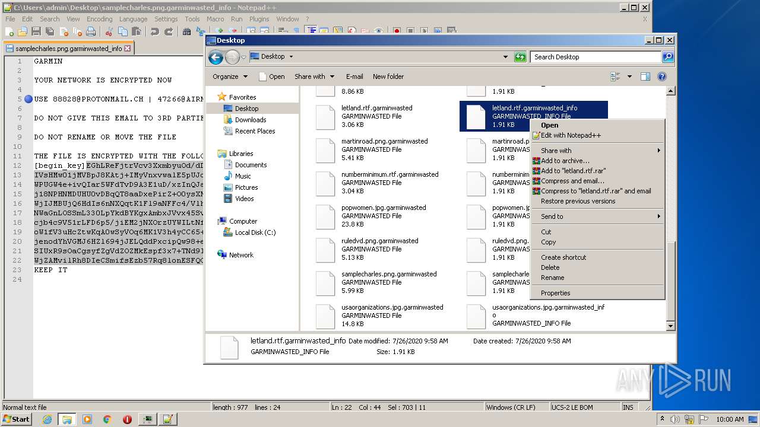Toggle the Explorer preview pane icon

645,77
